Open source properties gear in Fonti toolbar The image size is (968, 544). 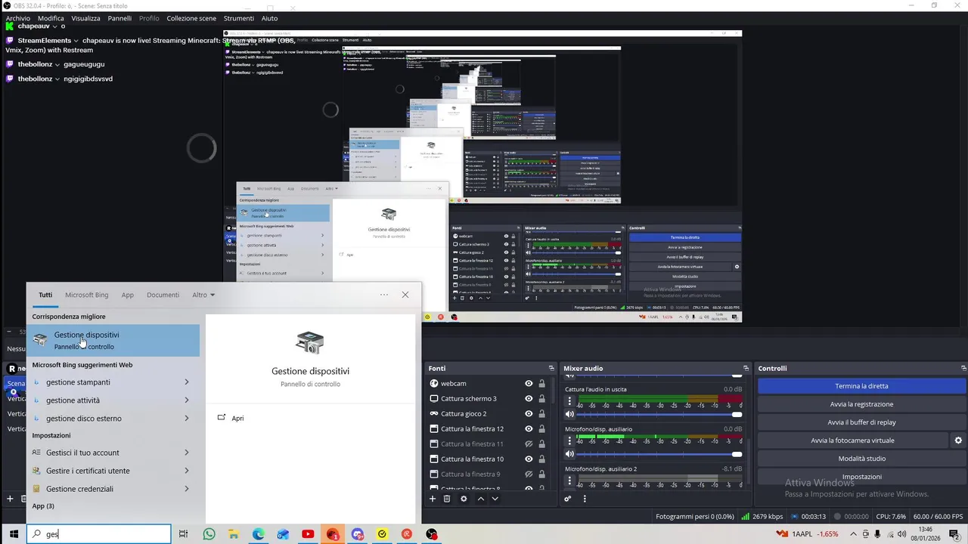(464, 499)
